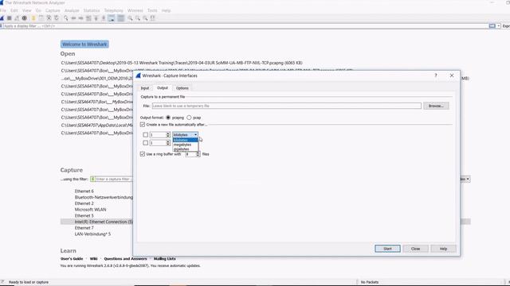Click the Save capture file toolbar icon
The image size is (510, 286).
tap(41, 18)
